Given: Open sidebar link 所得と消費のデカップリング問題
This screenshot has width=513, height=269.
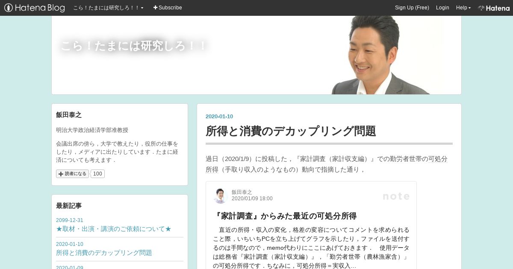Looking at the screenshot, I should 104,253.
